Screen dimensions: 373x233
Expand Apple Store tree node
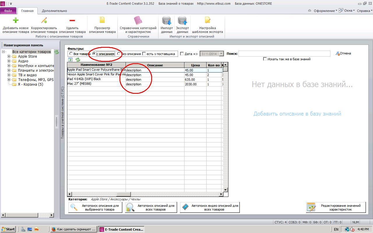pyautogui.click(x=9, y=57)
